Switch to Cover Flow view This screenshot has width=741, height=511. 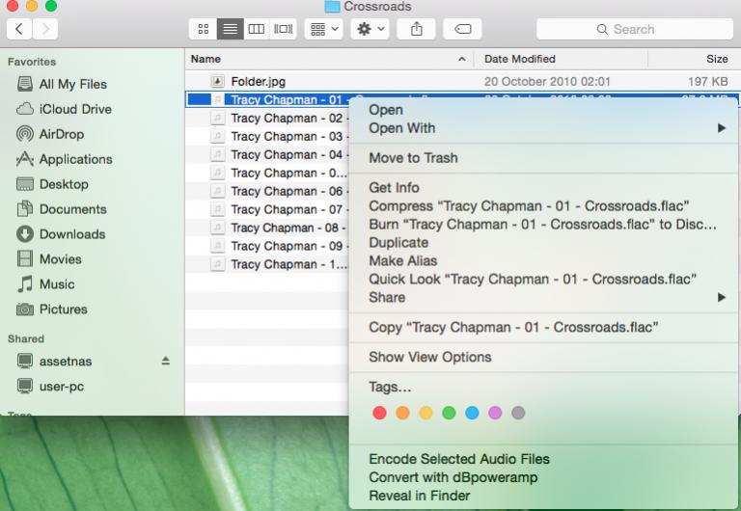[283, 29]
